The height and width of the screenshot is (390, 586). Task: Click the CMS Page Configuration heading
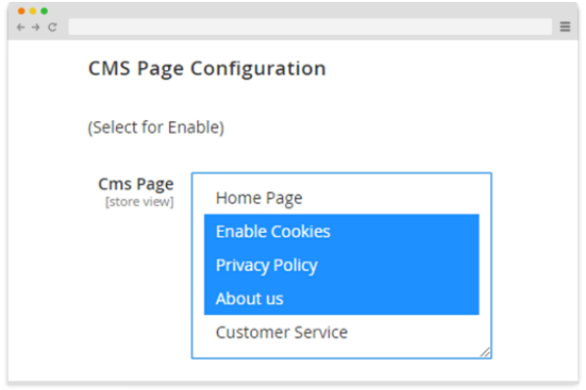207,69
